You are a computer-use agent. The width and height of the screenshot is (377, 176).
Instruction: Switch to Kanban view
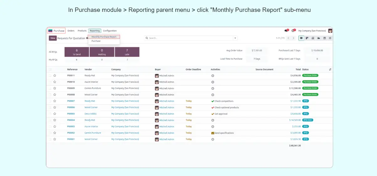[x=307, y=38]
